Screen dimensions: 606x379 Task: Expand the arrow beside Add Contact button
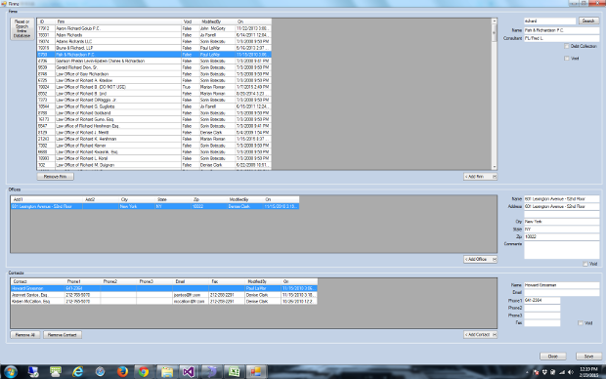click(x=495, y=335)
